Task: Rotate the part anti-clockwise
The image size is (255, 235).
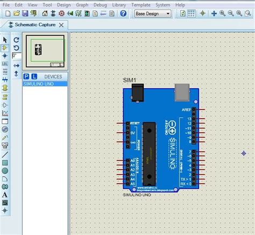Action: click(x=16, y=48)
